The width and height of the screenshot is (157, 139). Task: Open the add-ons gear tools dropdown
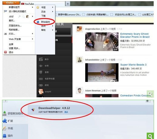pyautogui.click(x=148, y=101)
